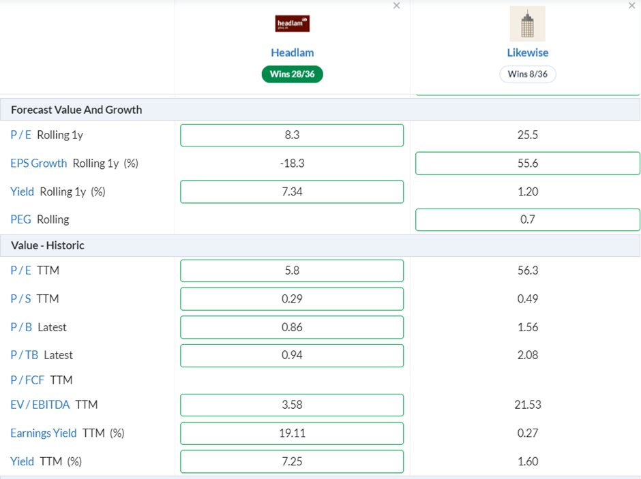Open the P/E TTM metric link
This screenshot has width=641, height=479.
(x=21, y=271)
